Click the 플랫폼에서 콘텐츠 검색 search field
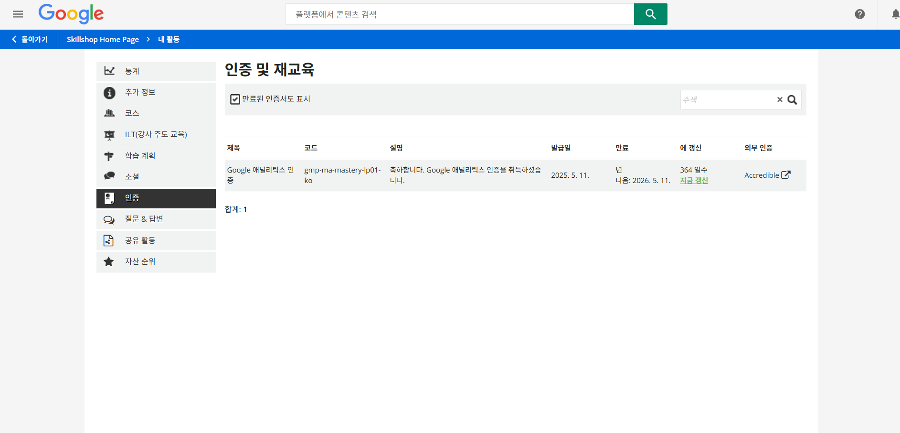The image size is (900, 433). (460, 14)
